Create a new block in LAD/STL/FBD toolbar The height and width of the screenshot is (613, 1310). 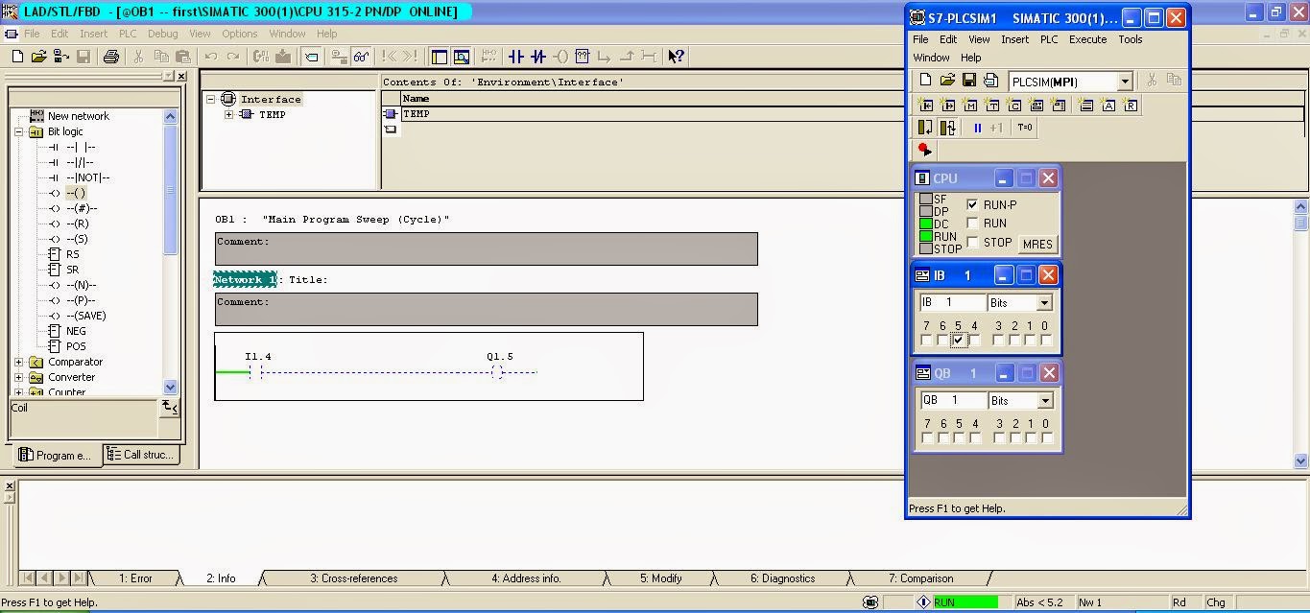pos(17,57)
